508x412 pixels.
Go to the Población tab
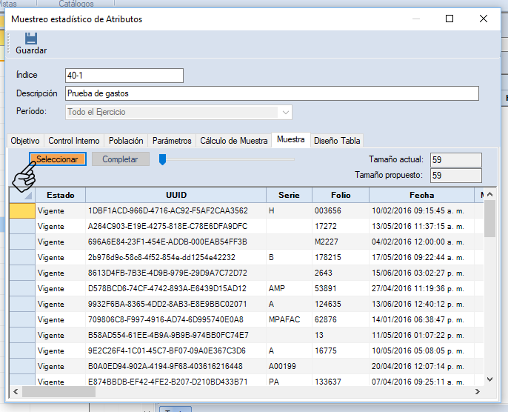tap(126, 141)
